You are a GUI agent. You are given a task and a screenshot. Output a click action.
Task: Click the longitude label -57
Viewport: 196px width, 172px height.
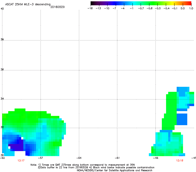click(41, 158)
